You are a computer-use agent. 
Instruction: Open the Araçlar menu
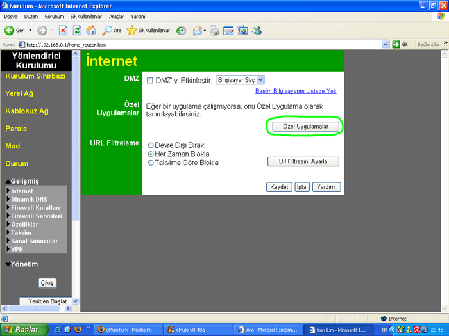pos(116,17)
